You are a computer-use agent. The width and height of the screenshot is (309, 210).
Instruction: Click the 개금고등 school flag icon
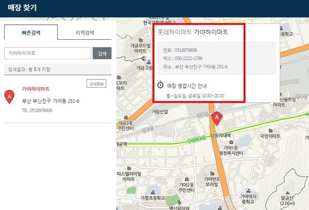tap(149, 62)
